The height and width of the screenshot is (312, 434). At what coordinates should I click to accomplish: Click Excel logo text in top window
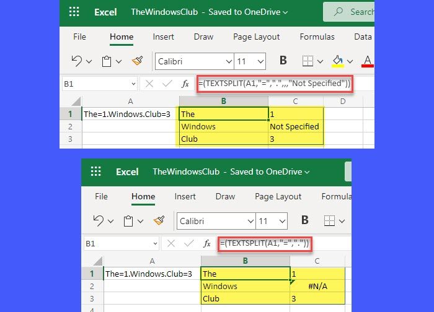click(x=105, y=12)
